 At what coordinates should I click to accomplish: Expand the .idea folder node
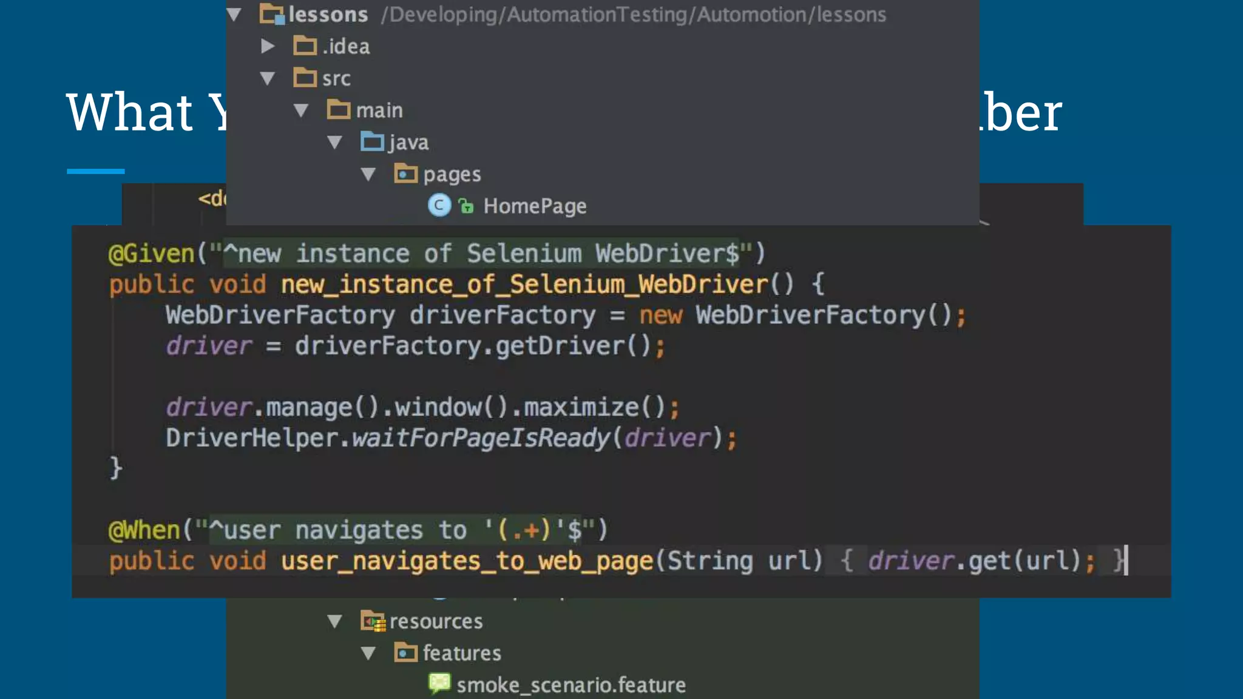267,46
